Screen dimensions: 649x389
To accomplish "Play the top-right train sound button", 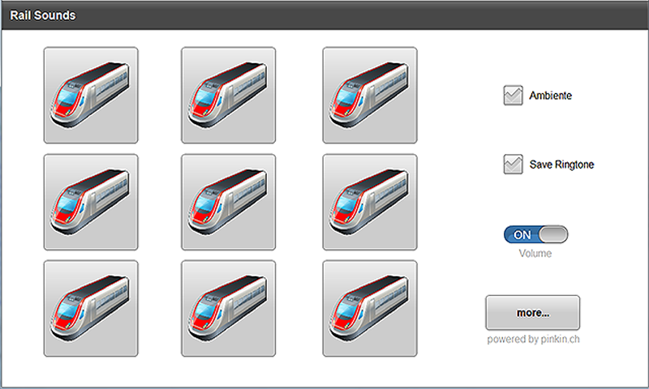I will click(370, 95).
